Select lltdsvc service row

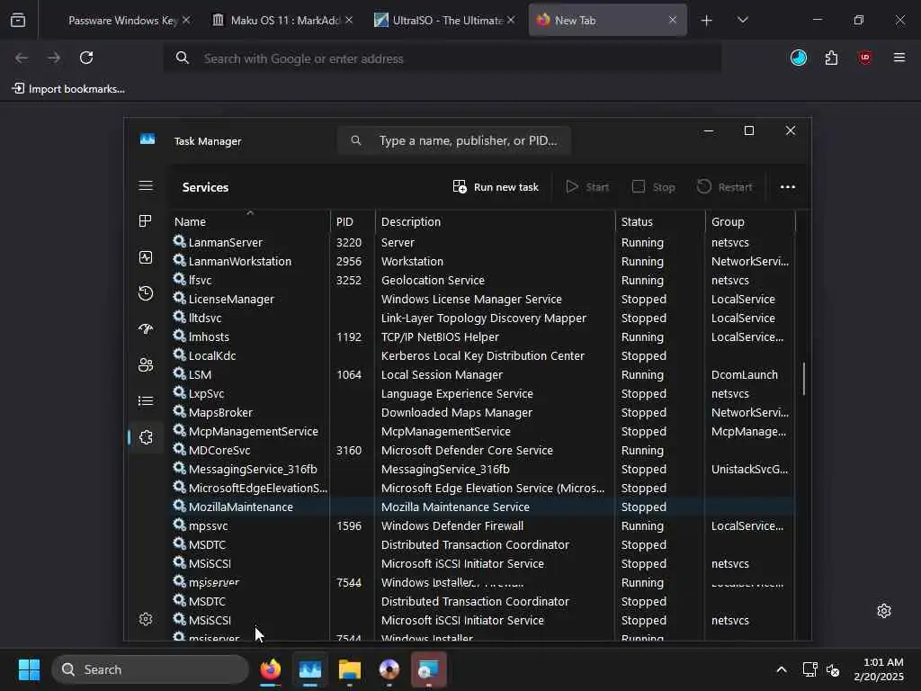(x=482, y=318)
